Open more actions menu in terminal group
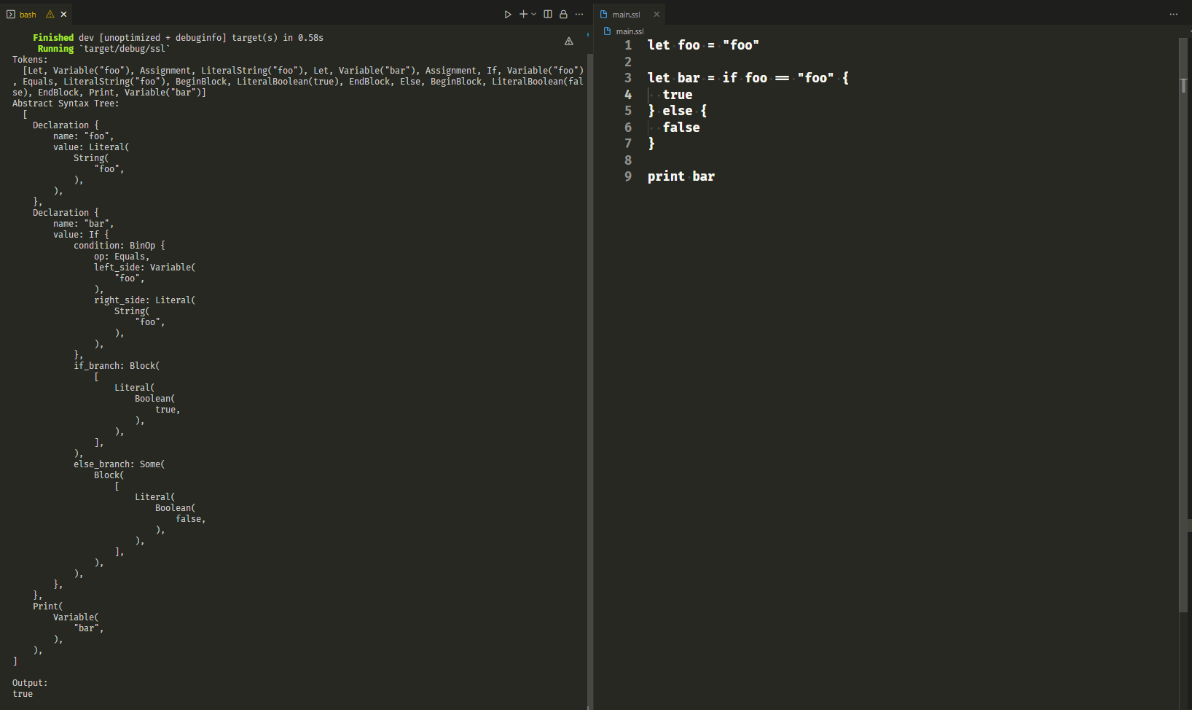1192x710 pixels. (579, 15)
